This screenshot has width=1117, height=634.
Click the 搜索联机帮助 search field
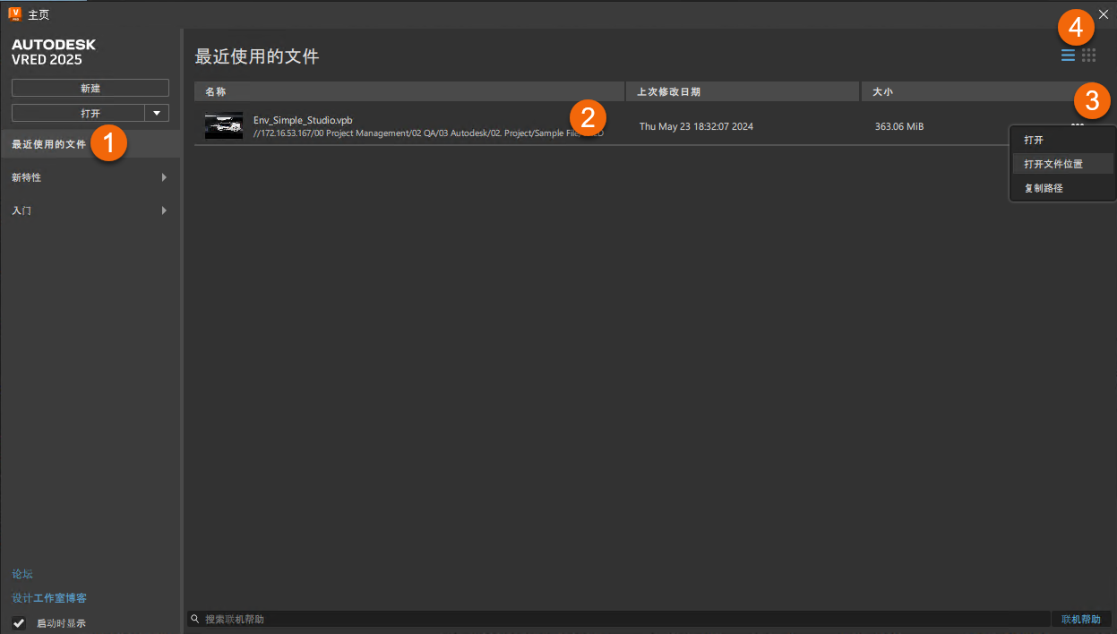(618, 619)
